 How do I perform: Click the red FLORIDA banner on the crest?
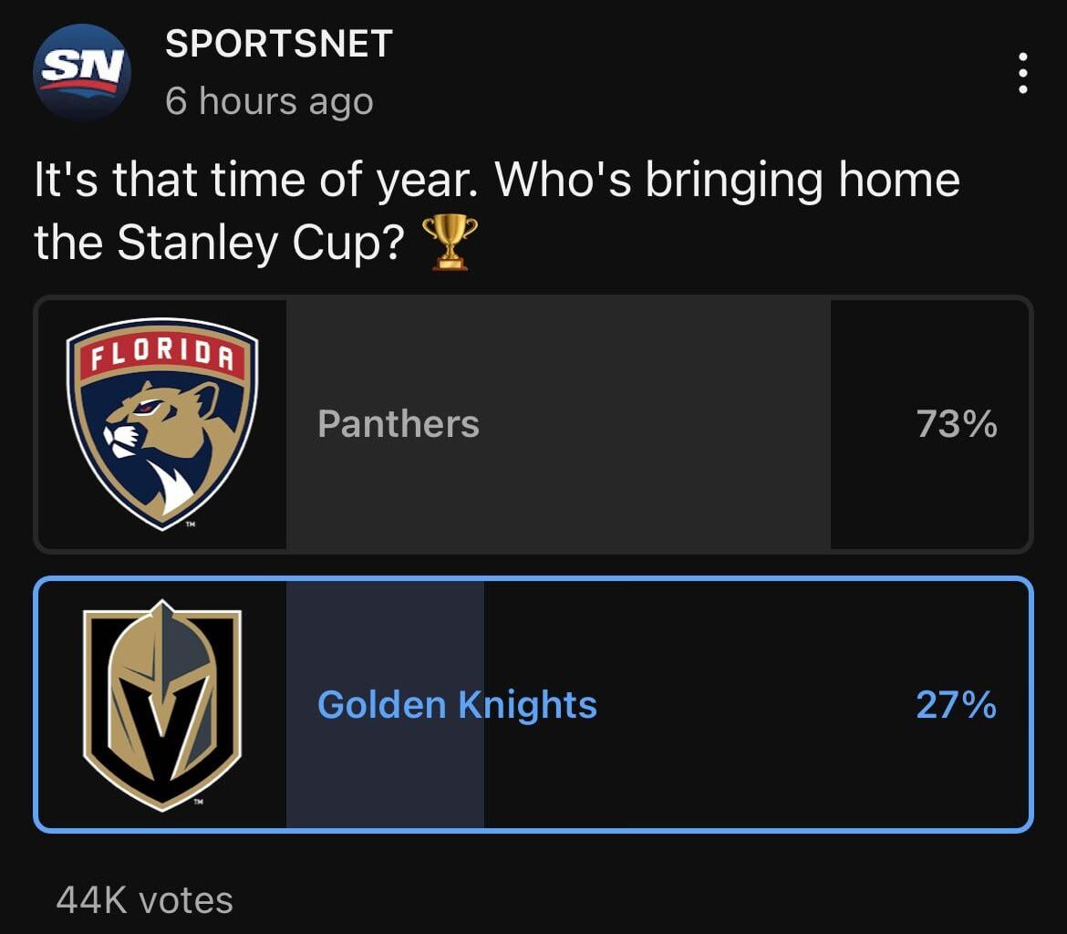tap(162, 356)
